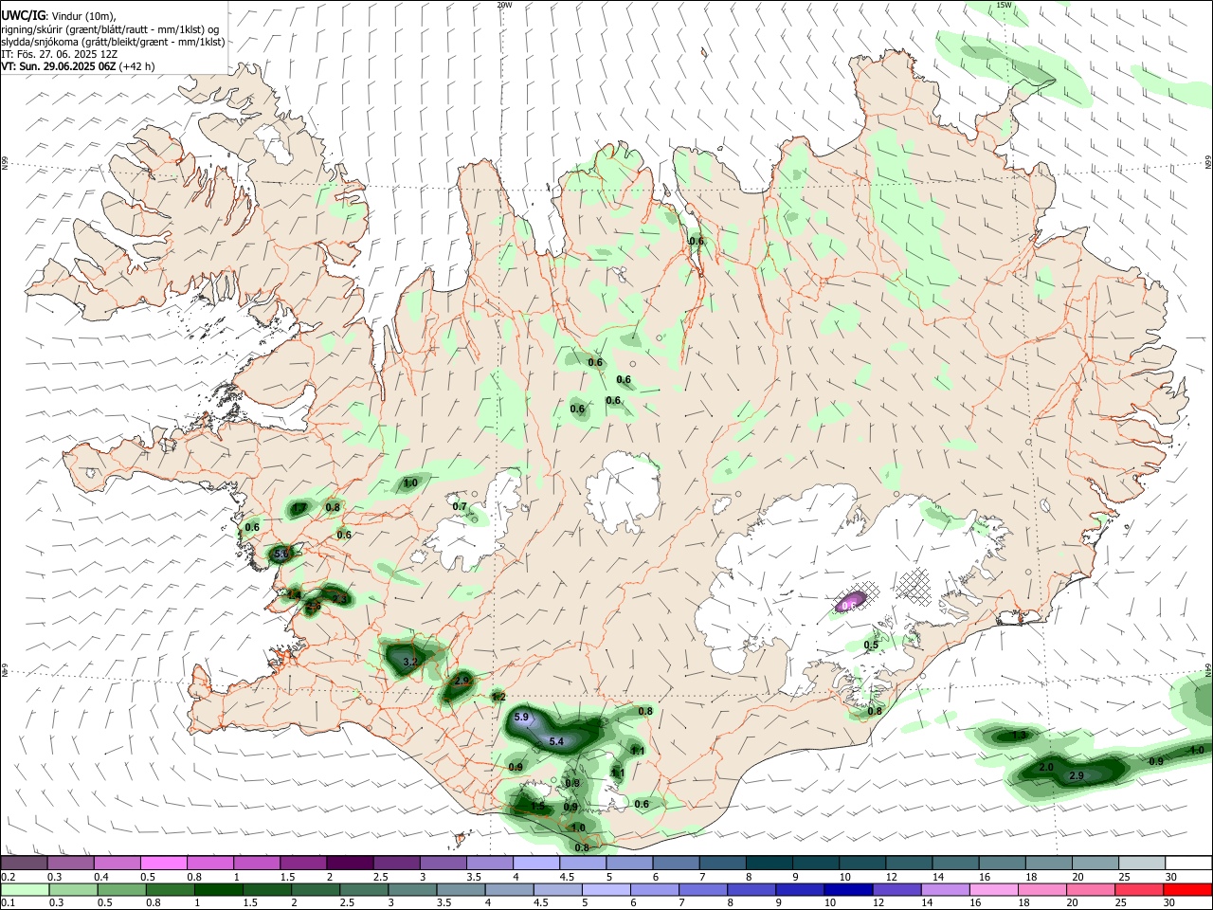Screen dimensions: 1213x910
Task: Click the 20W longitude label
Action: tap(504, 5)
